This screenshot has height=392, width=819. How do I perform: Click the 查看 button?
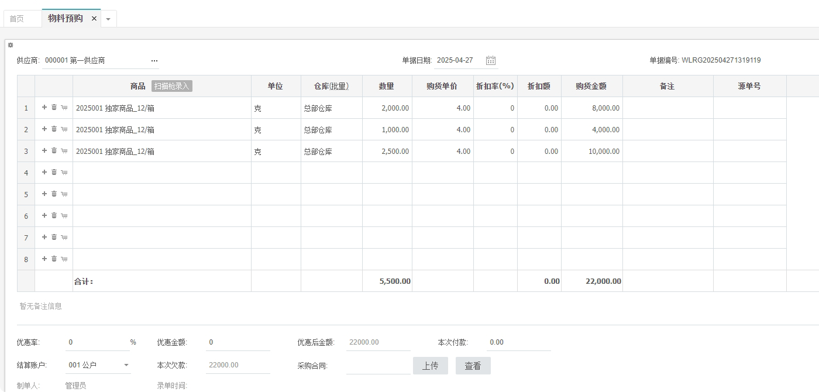point(473,366)
